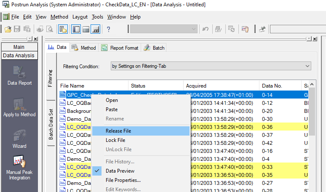Open the Method menu
The width and height of the screenshot is (326, 192).
59,17
